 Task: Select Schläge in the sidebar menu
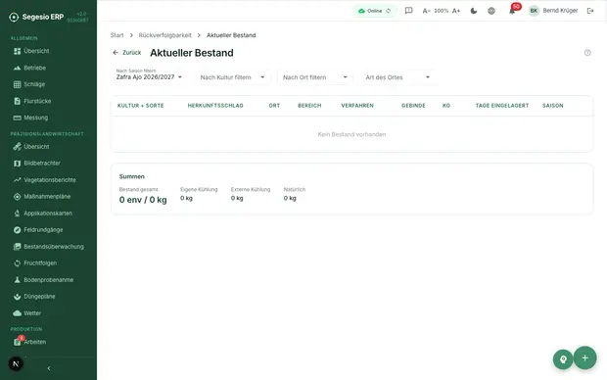[x=34, y=84]
